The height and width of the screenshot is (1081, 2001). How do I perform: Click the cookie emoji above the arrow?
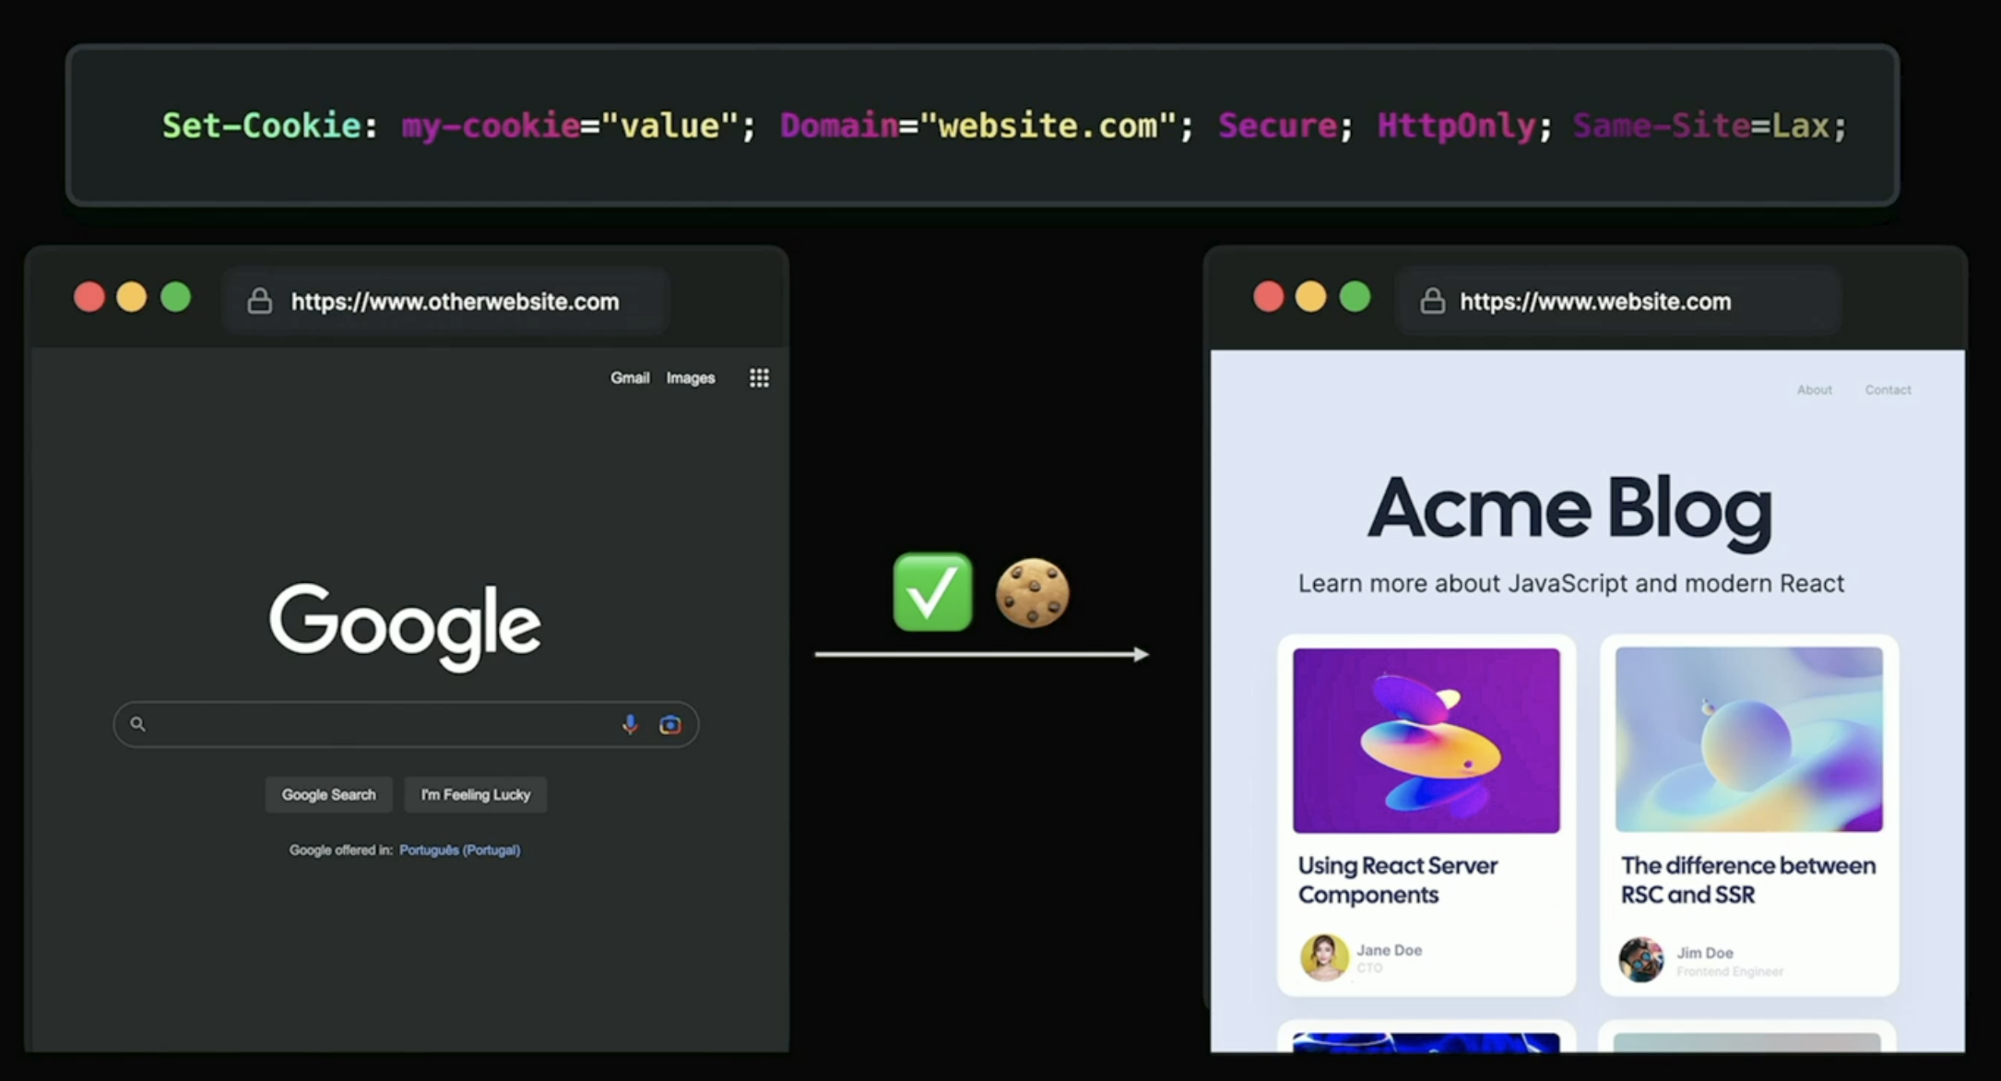pos(1032,593)
